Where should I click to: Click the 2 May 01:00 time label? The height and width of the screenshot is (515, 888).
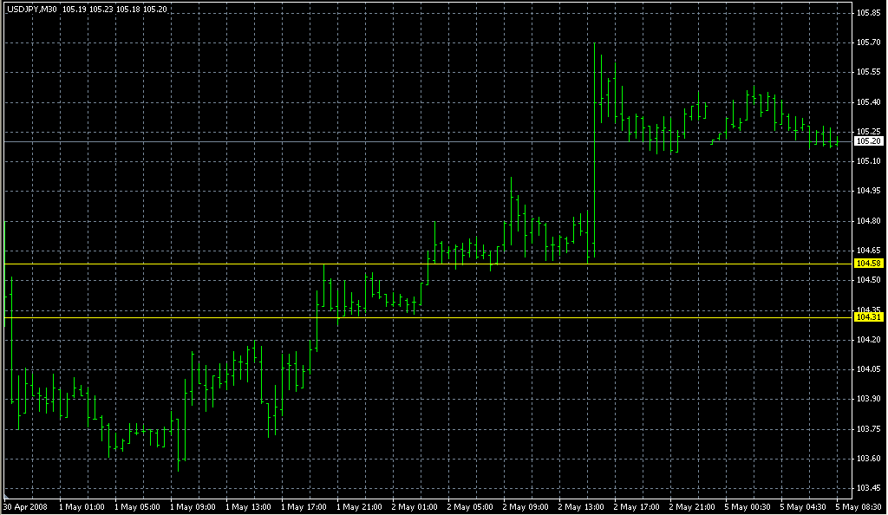pos(415,507)
